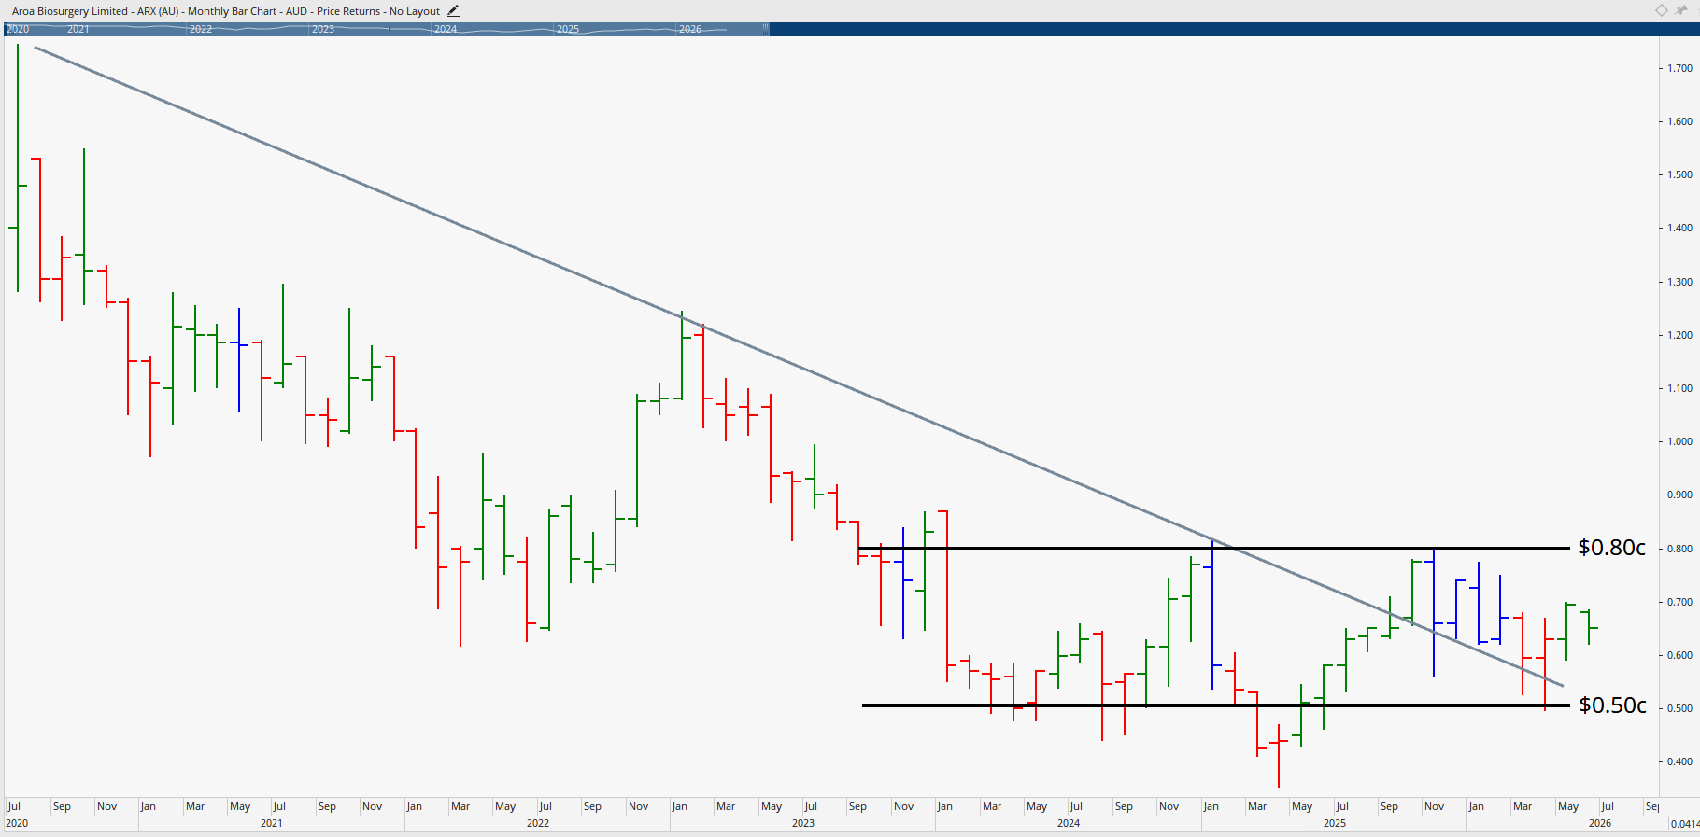Click the pencil edit icon beside the chart title
The height and width of the screenshot is (837, 1700).
pos(453,11)
